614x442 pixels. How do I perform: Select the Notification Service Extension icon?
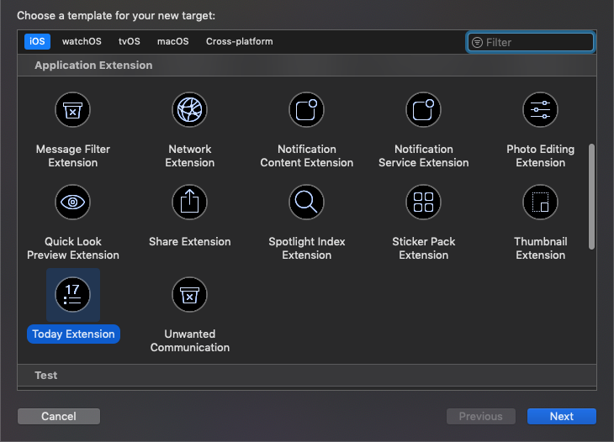pos(424,109)
